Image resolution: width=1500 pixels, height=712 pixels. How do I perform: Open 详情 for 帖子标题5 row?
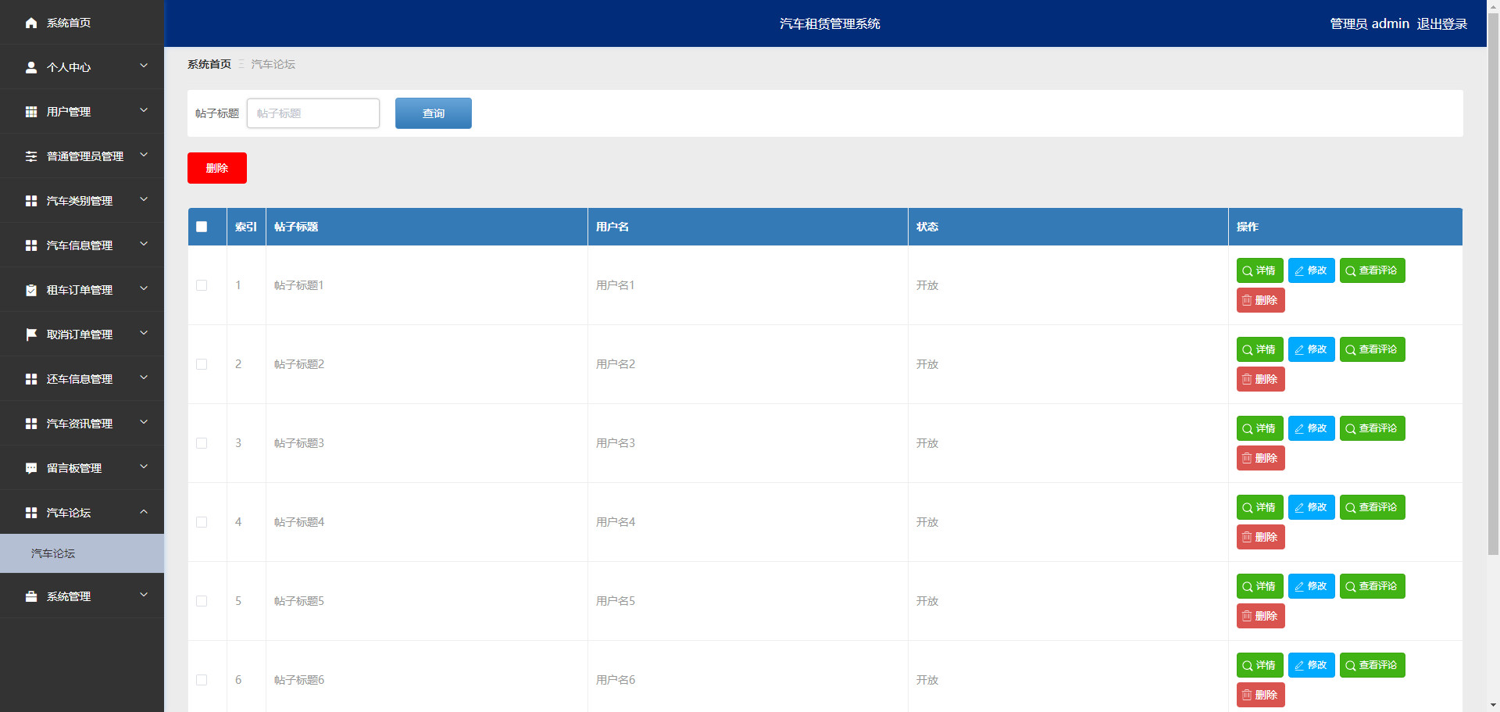click(1259, 586)
